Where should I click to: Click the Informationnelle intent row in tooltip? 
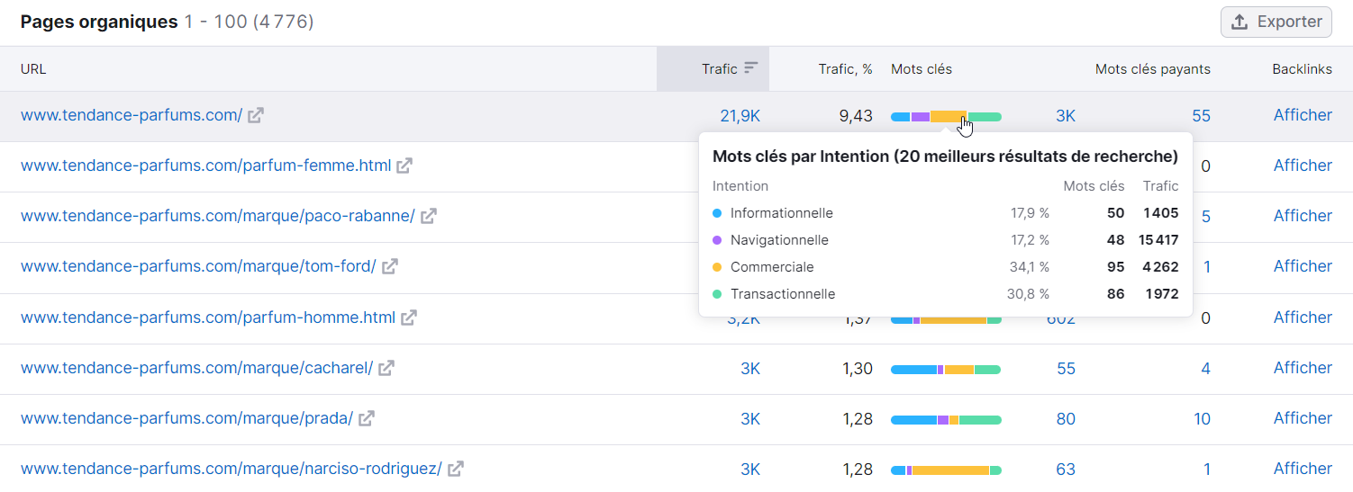[945, 213]
